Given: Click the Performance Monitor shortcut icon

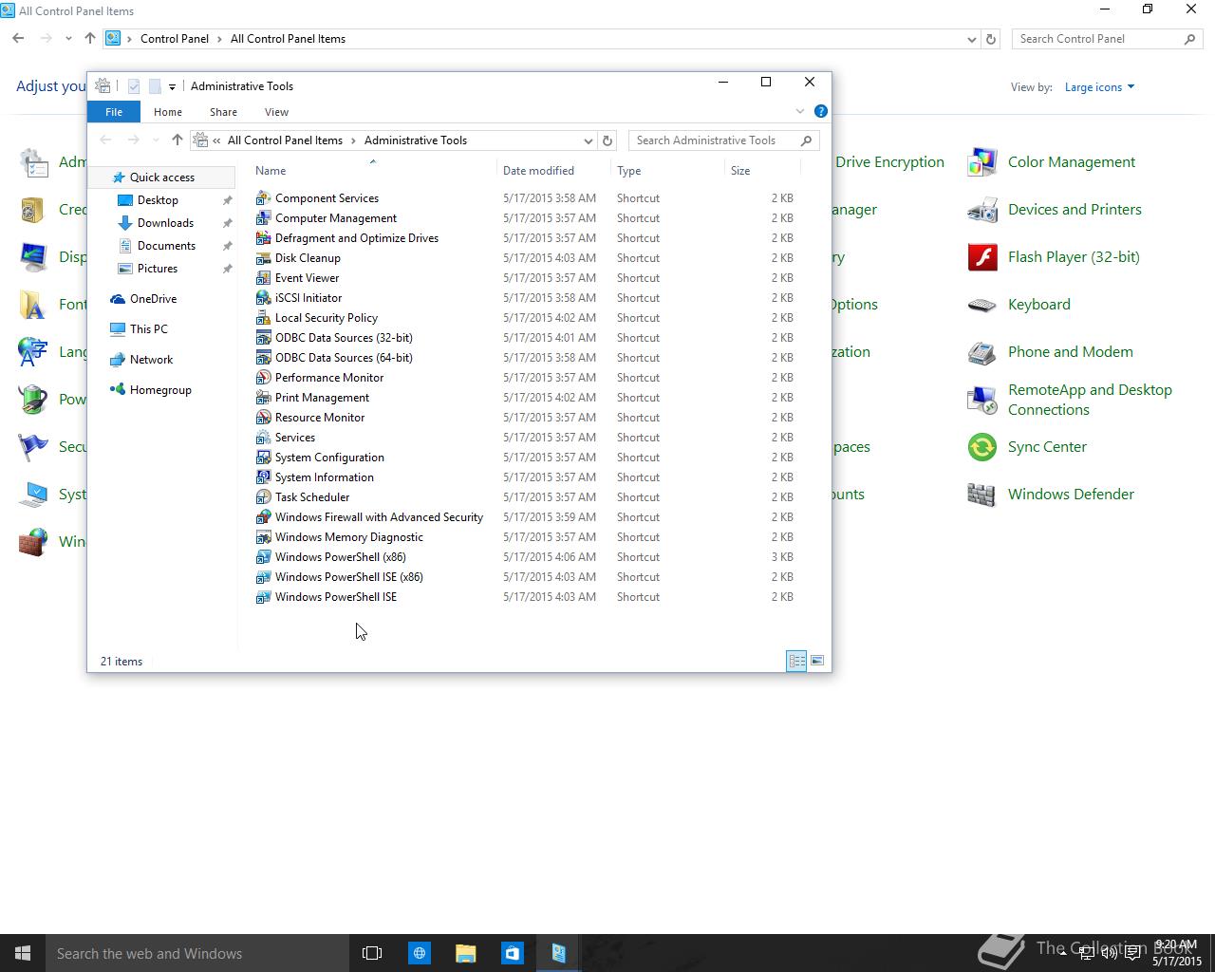Looking at the screenshot, I should [x=264, y=378].
